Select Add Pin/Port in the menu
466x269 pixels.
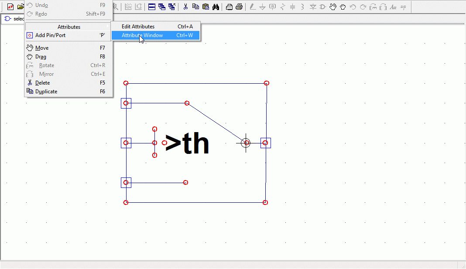[50, 35]
